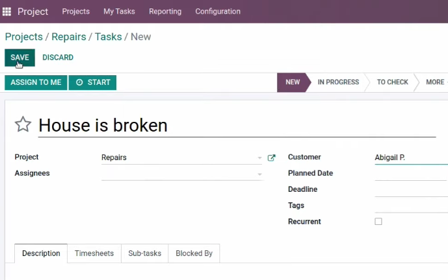Screen dimensions: 448x280
Task: Go to Repairs breadcrumb link
Action: click(68, 37)
